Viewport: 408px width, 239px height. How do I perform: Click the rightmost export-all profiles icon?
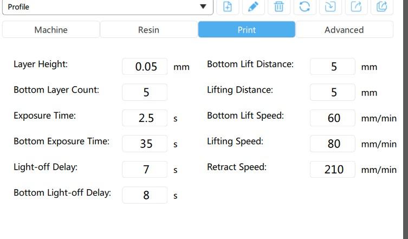click(382, 7)
